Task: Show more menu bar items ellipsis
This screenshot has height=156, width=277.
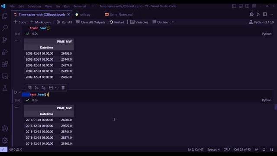Action: pos(92,6)
